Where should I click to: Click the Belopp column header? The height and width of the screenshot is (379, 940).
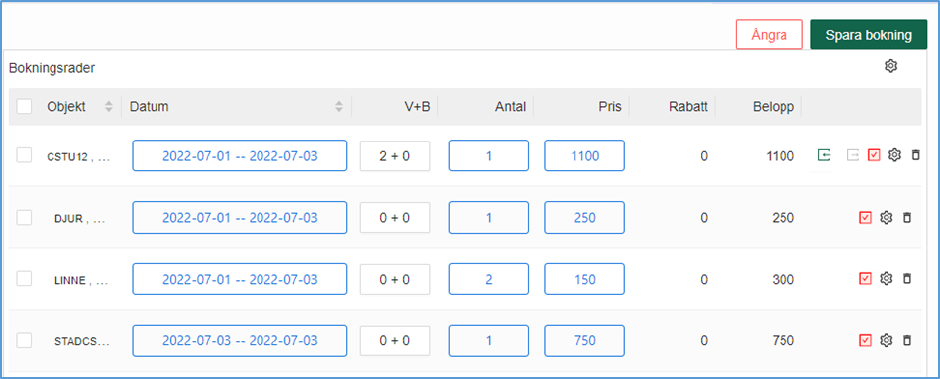click(774, 107)
